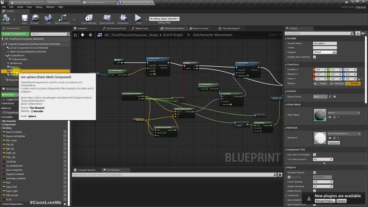Click Add New in My Blueprint
The image size is (368, 207).
click(9, 94)
